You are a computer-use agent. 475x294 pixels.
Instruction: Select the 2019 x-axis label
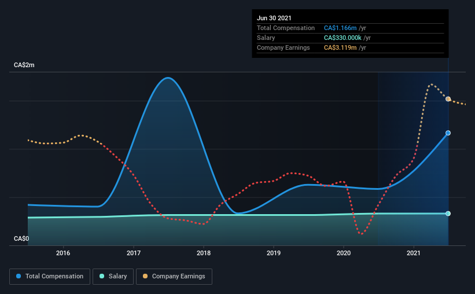pyautogui.click(x=274, y=253)
